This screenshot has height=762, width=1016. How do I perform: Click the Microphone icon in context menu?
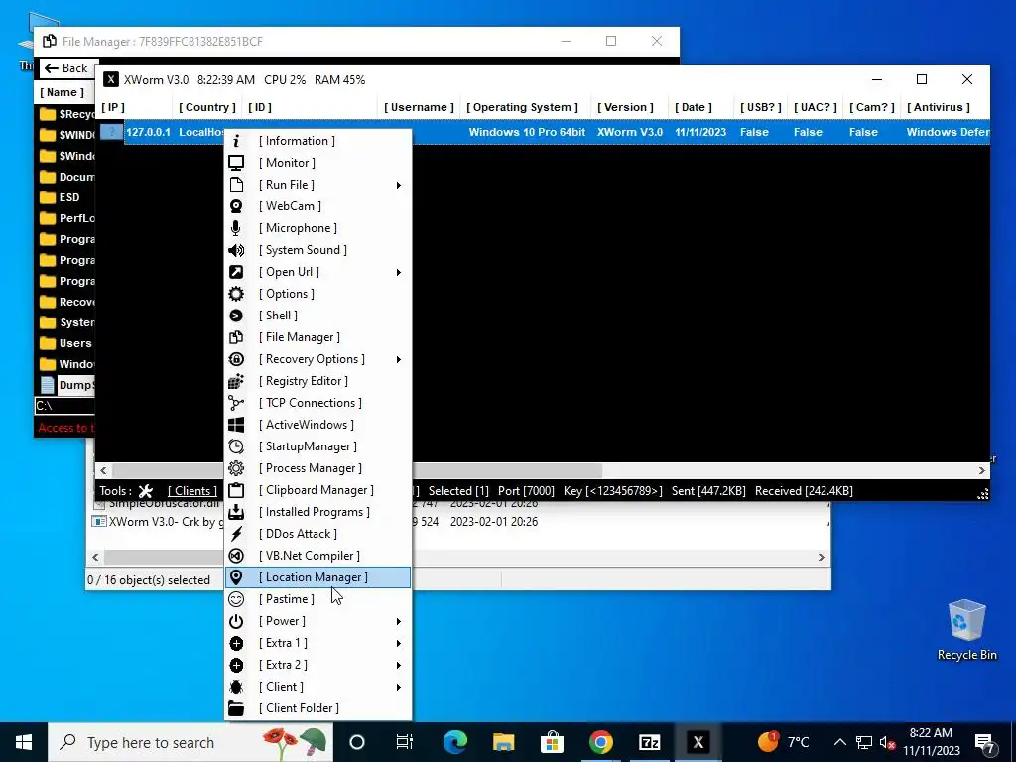(236, 228)
